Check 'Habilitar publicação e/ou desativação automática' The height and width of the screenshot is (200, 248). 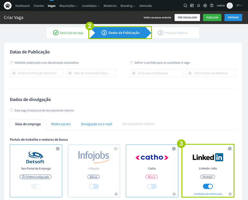tap(11, 63)
